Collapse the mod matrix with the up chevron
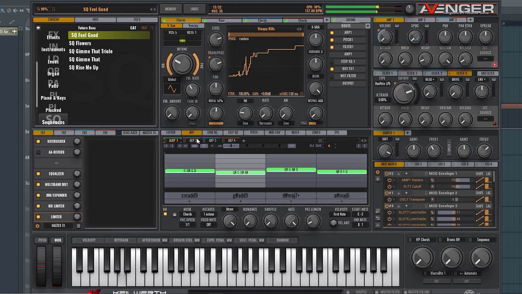 [x=378, y=225]
